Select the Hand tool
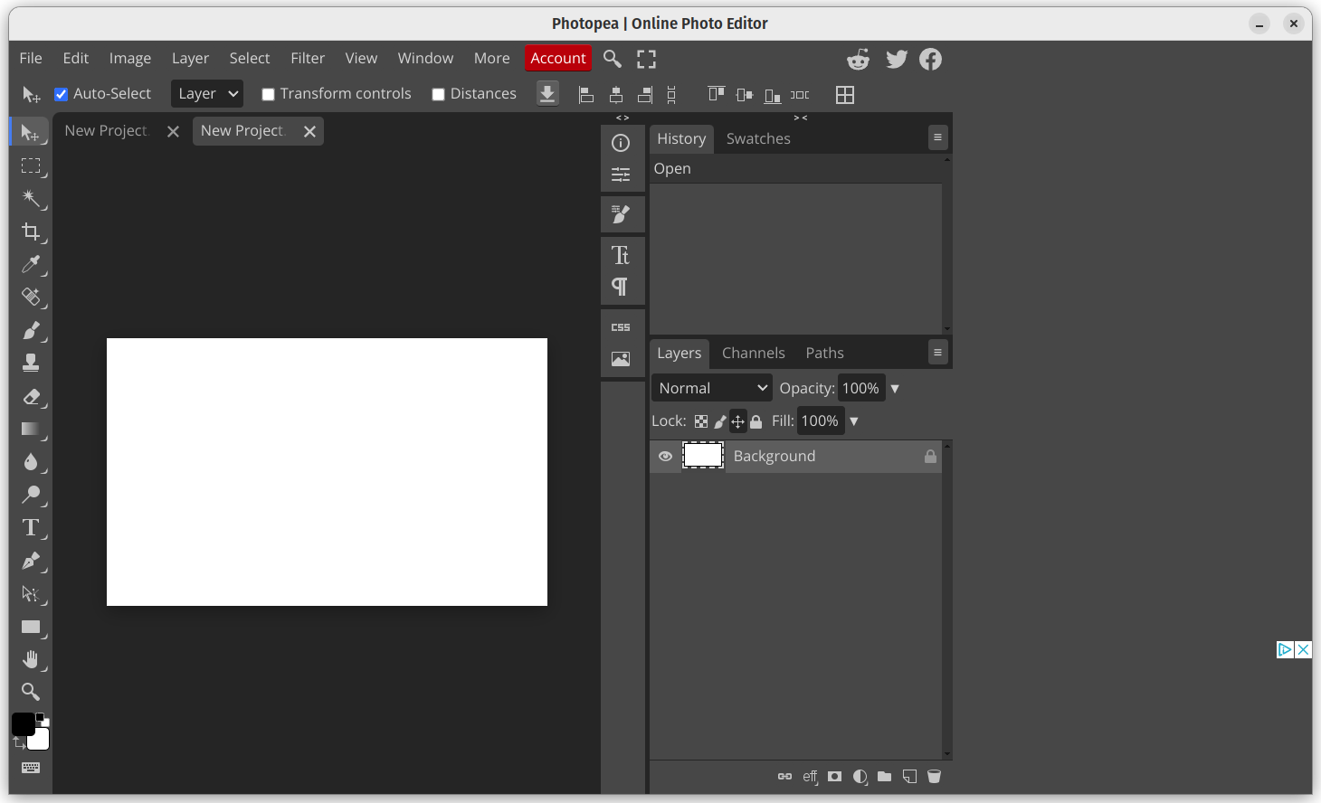 point(31,660)
